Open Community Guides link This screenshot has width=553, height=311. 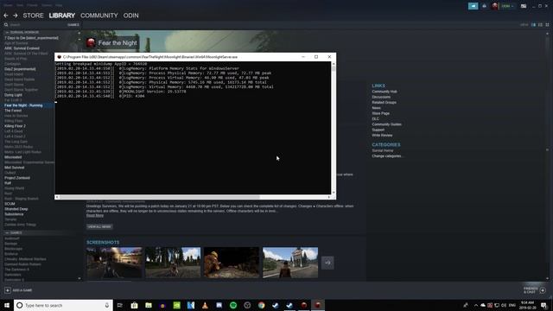(386, 124)
